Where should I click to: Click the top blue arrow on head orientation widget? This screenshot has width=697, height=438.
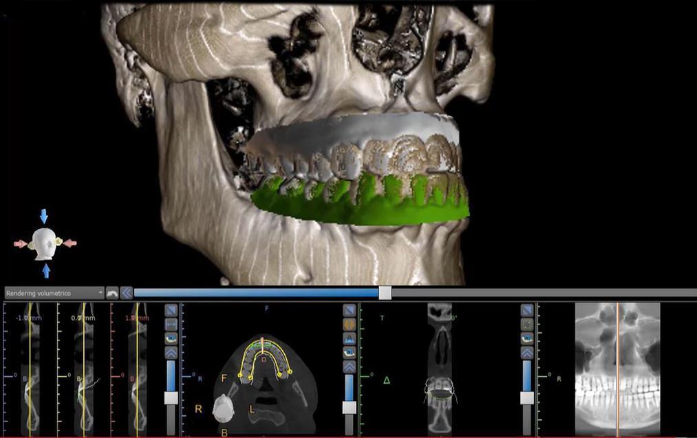point(44,217)
